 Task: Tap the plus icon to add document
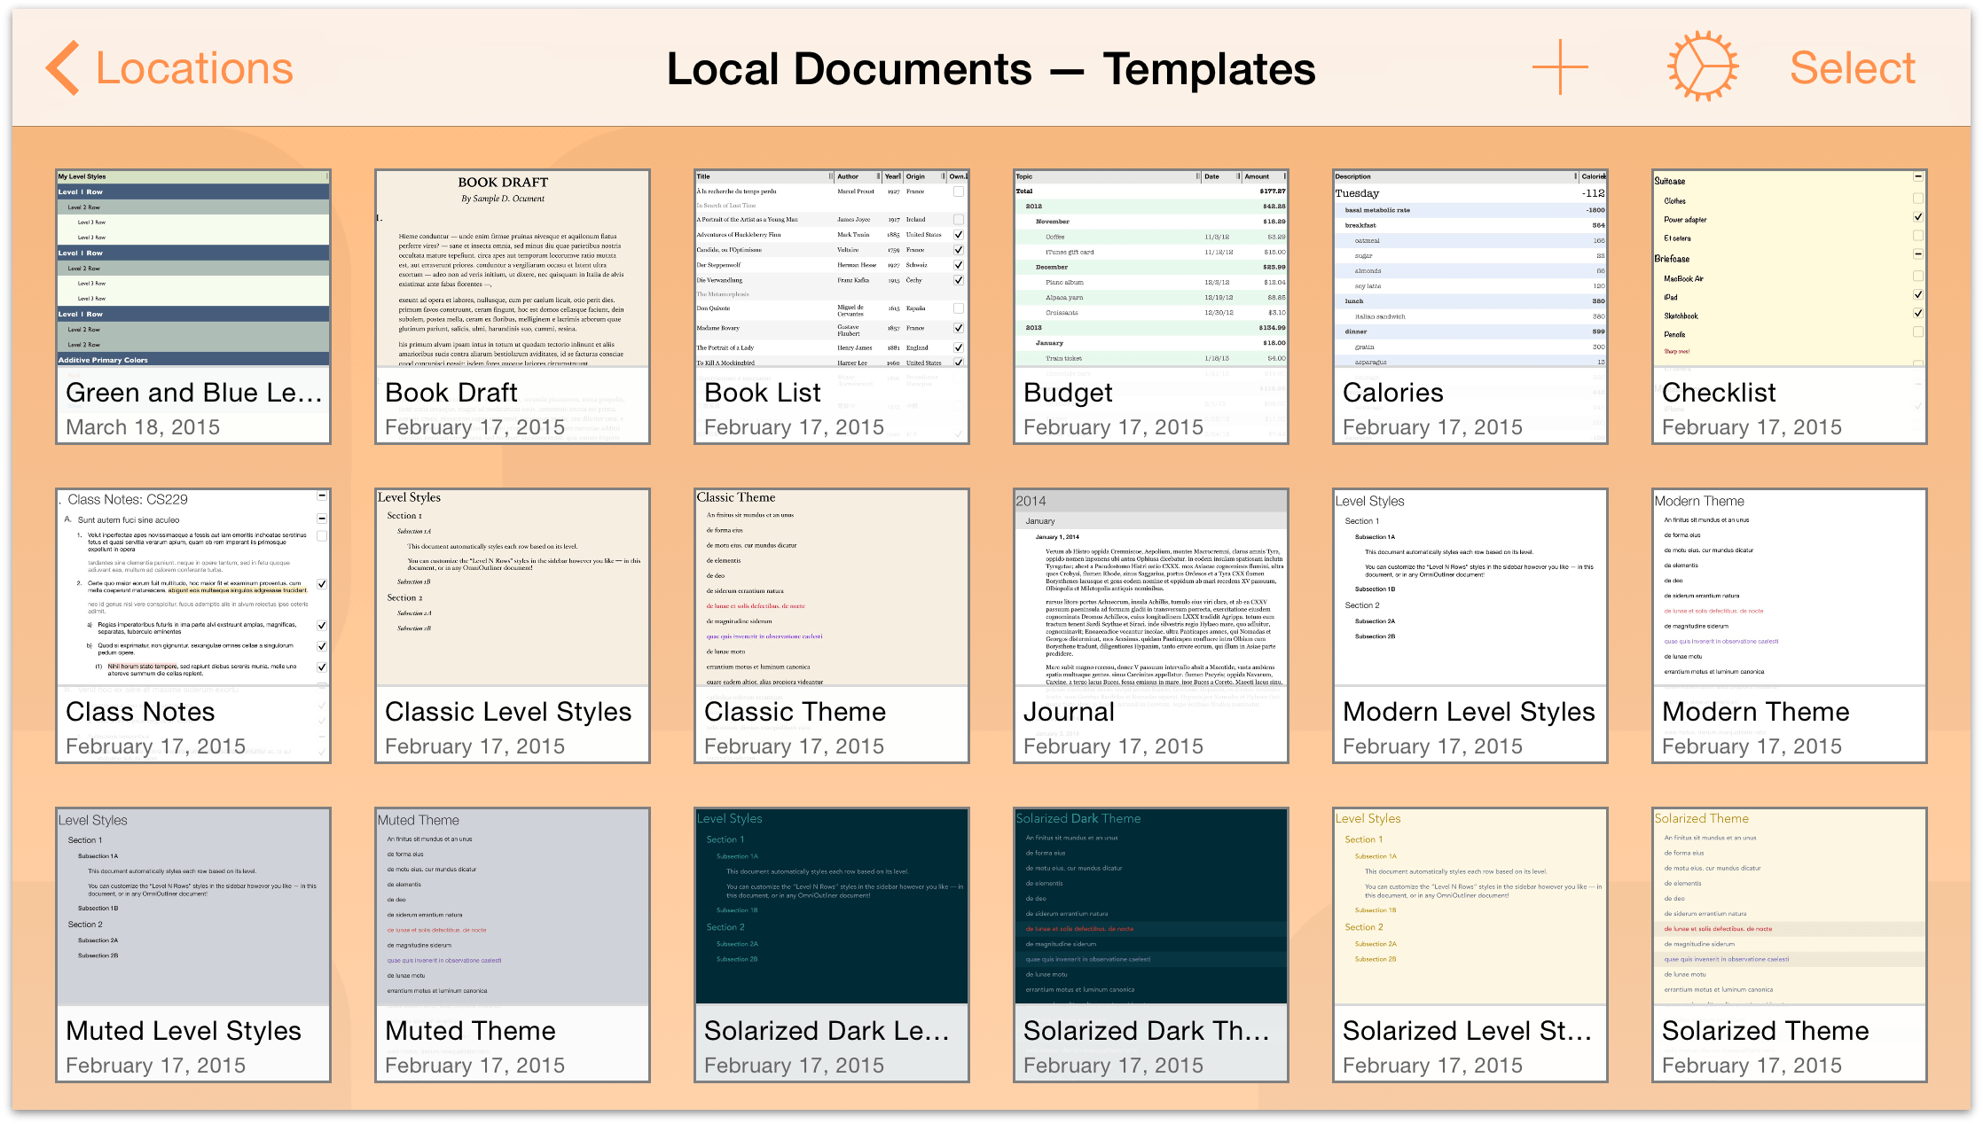(1560, 67)
